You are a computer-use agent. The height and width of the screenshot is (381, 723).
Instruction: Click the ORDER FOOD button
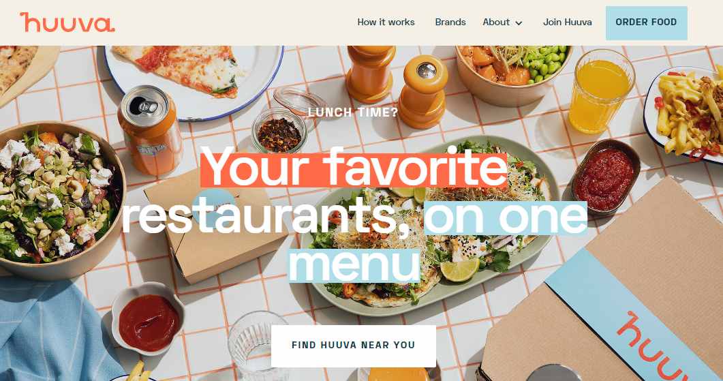647,22
